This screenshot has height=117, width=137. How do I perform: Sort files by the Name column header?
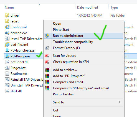coord(9,7)
